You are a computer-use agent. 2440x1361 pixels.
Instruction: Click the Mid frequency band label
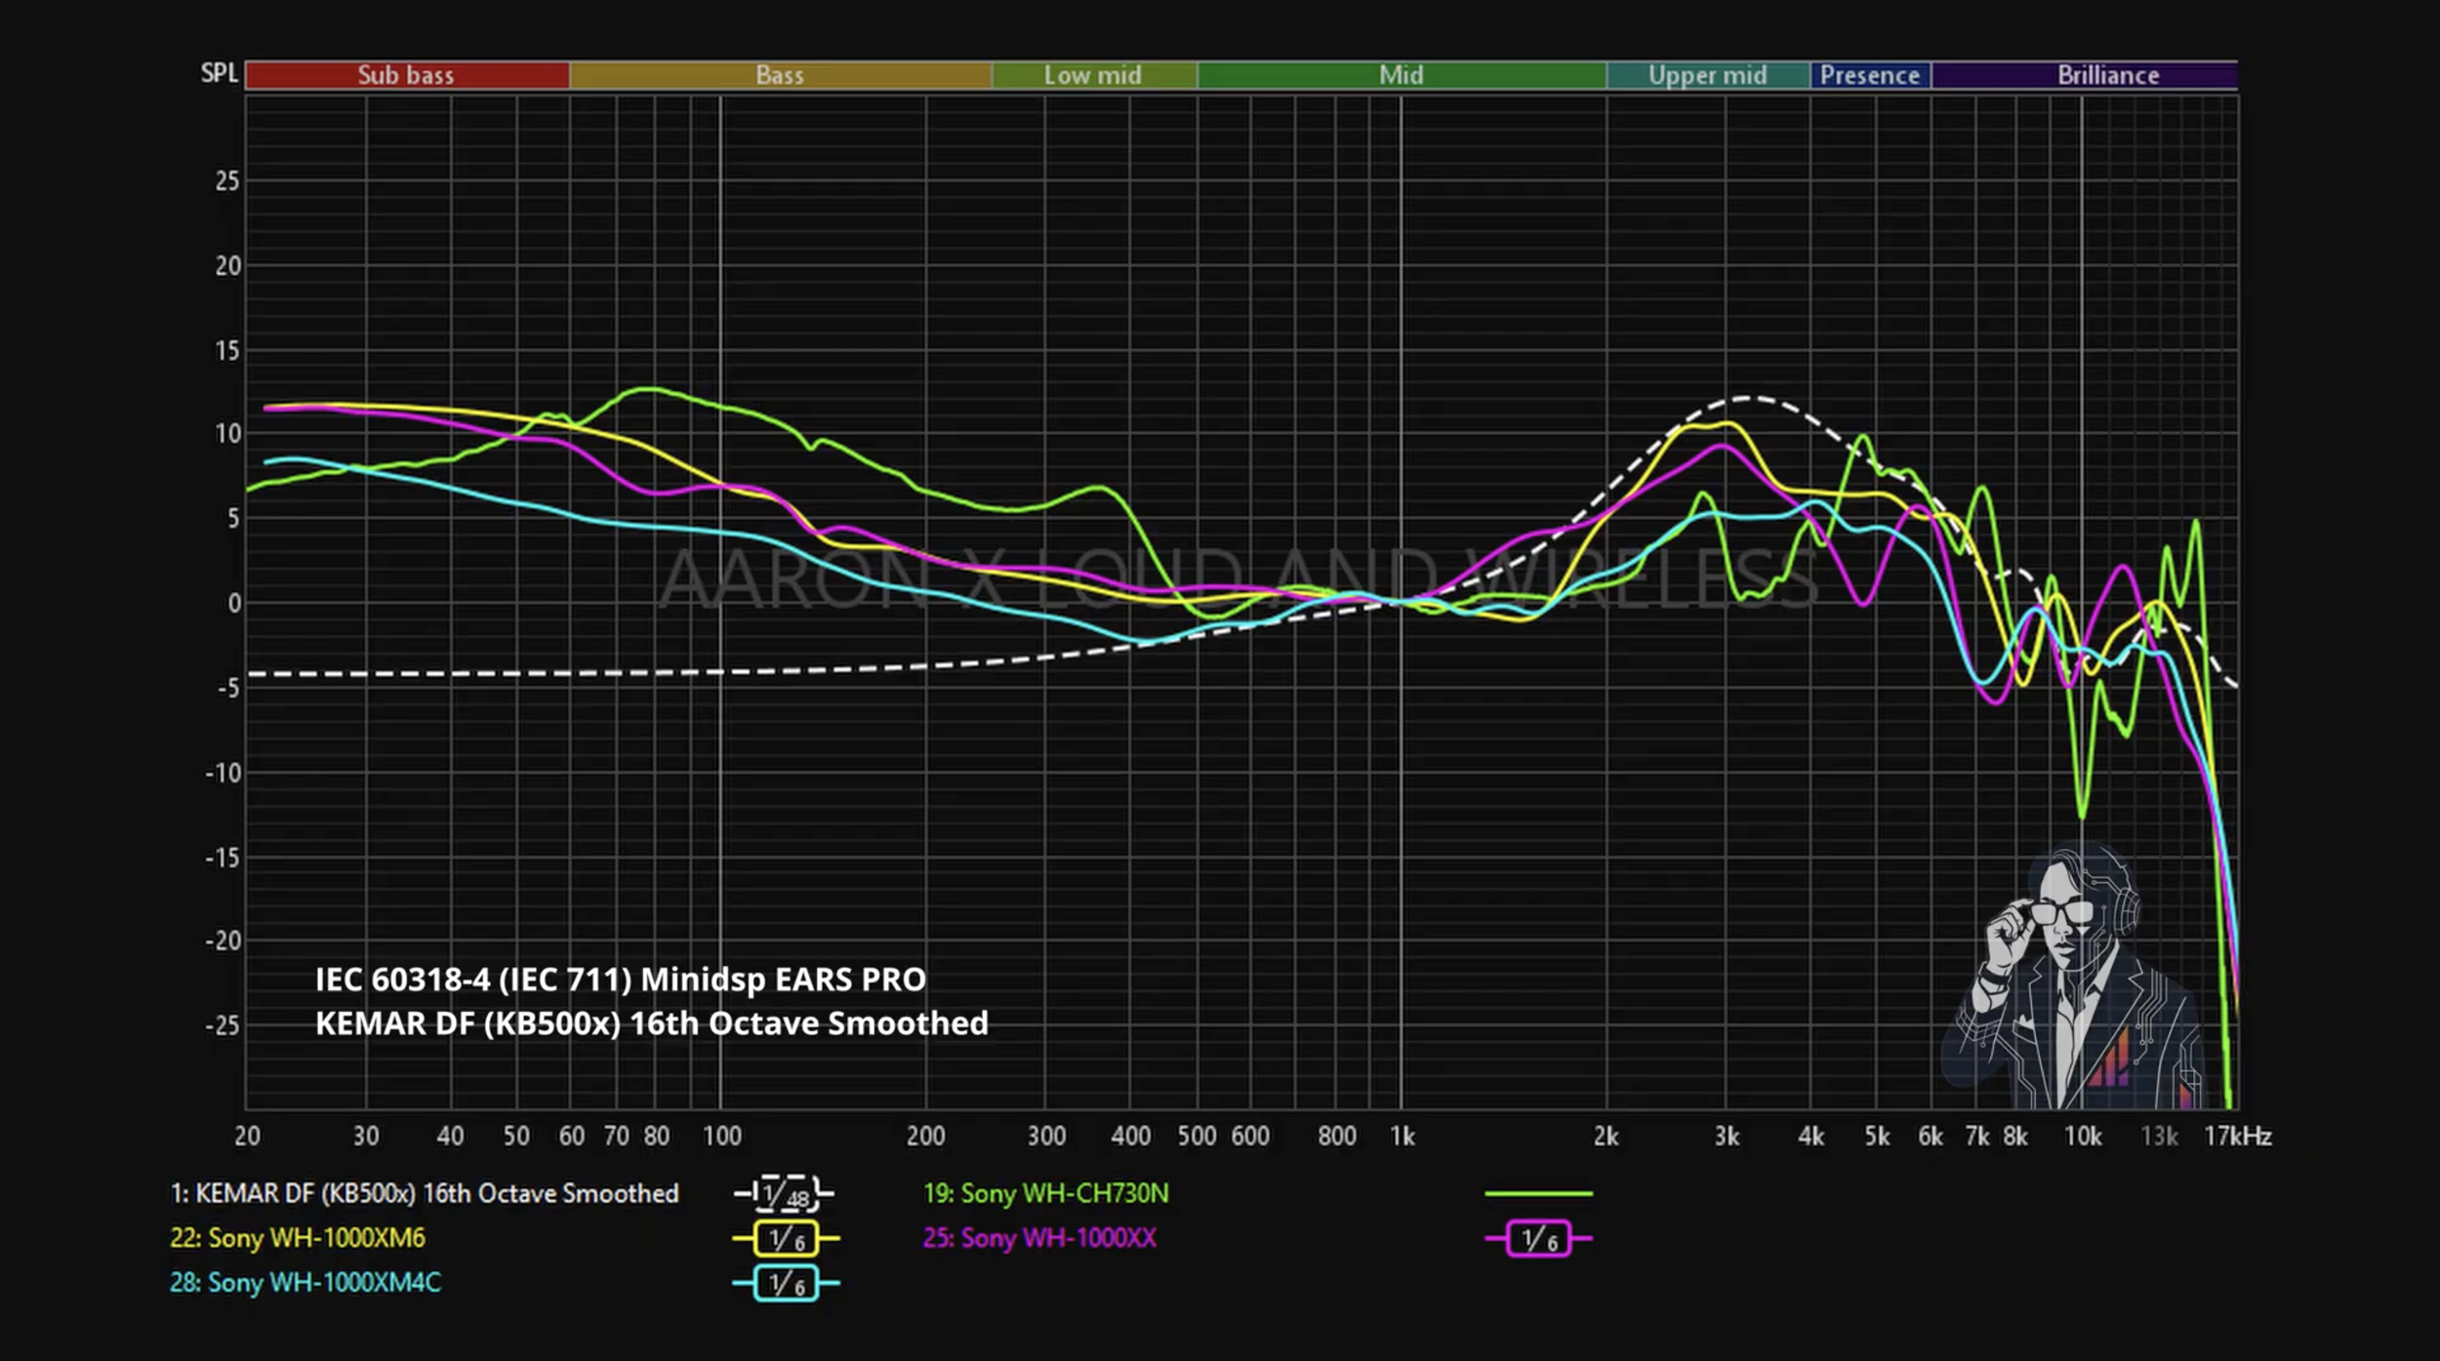[x=1401, y=75]
